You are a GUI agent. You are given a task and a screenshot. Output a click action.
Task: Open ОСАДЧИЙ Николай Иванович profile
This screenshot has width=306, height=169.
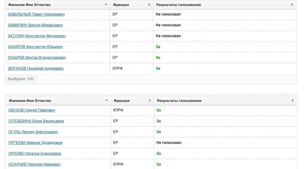click(x=34, y=164)
